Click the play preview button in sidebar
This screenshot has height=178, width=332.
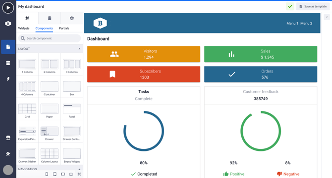tap(8, 8)
